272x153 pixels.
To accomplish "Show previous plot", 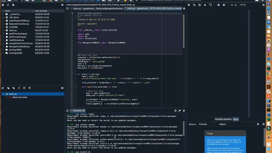I will click(x=218, y=5).
